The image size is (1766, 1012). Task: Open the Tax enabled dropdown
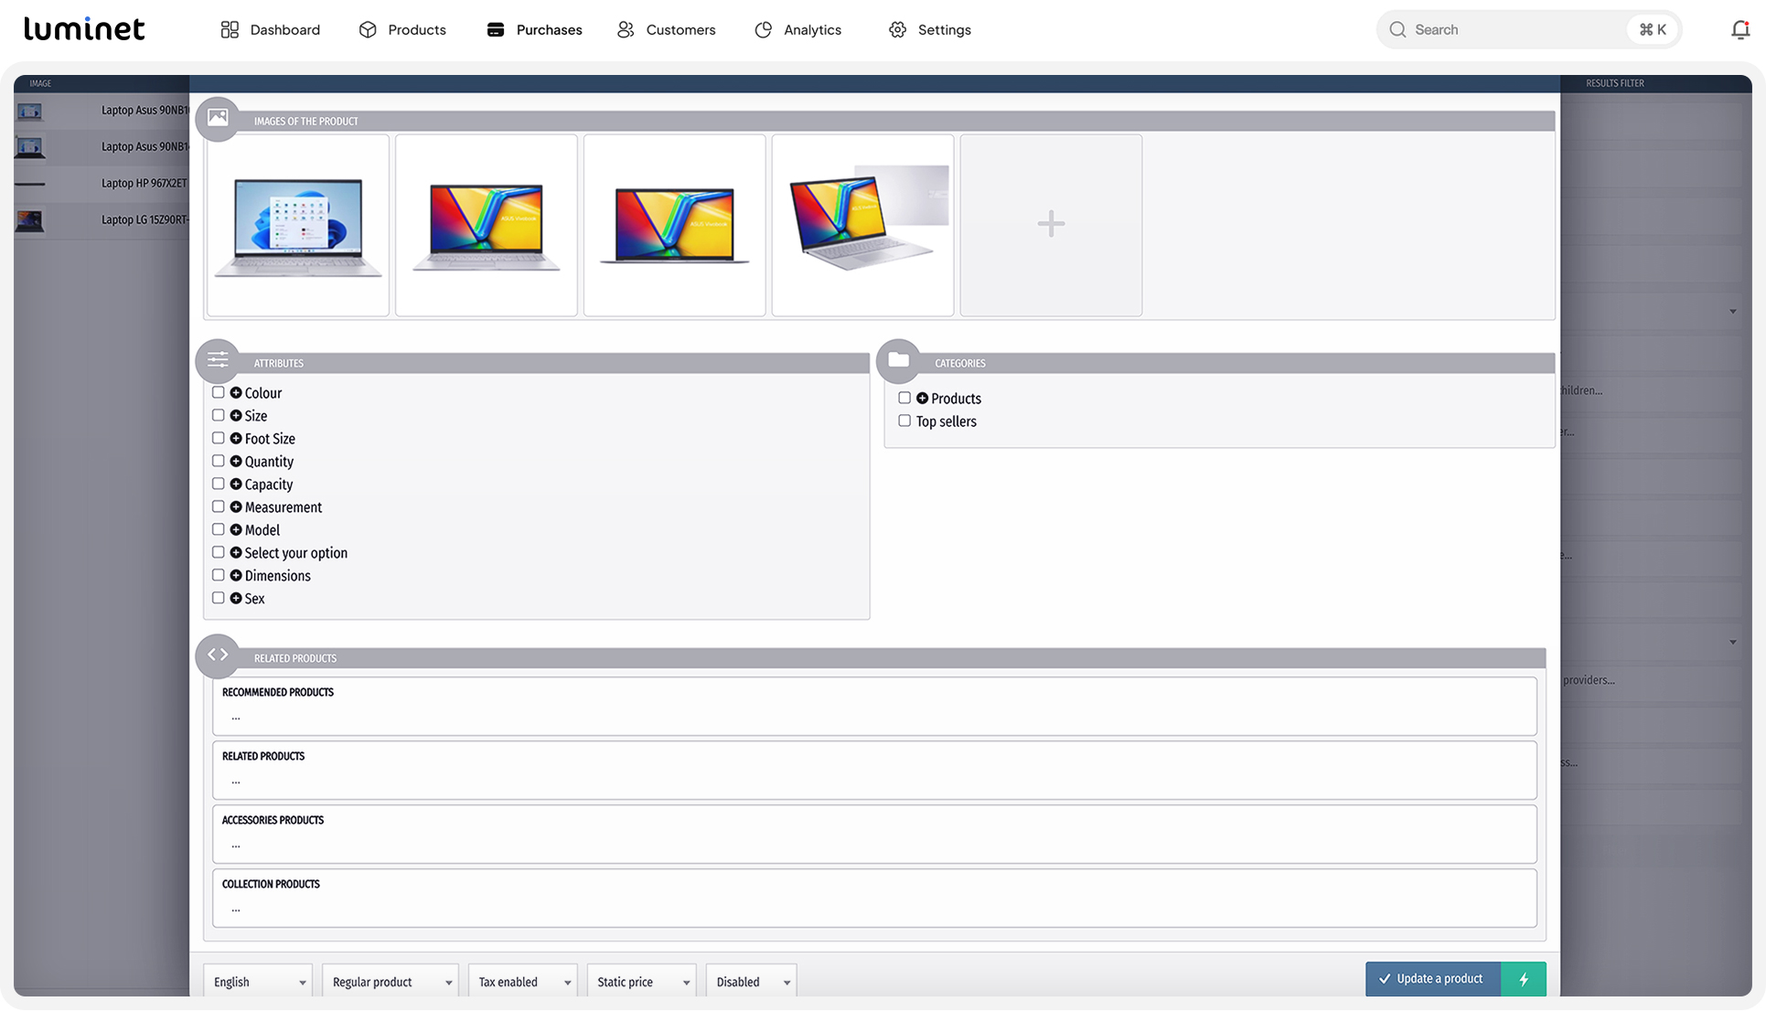pyautogui.click(x=523, y=982)
